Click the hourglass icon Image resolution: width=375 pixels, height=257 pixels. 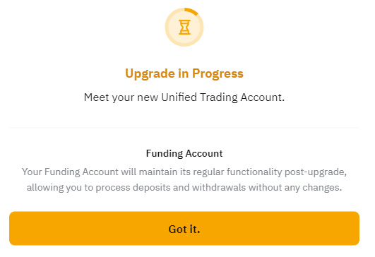[184, 27]
